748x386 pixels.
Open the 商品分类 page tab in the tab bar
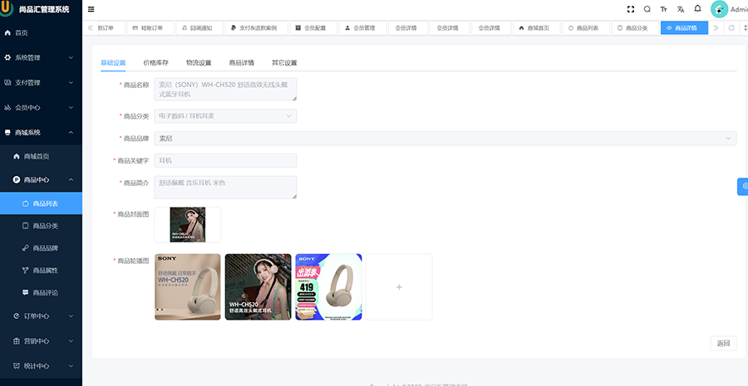(635, 28)
